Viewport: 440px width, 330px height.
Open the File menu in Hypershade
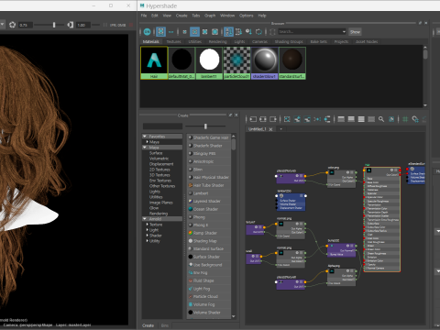tap(144, 16)
